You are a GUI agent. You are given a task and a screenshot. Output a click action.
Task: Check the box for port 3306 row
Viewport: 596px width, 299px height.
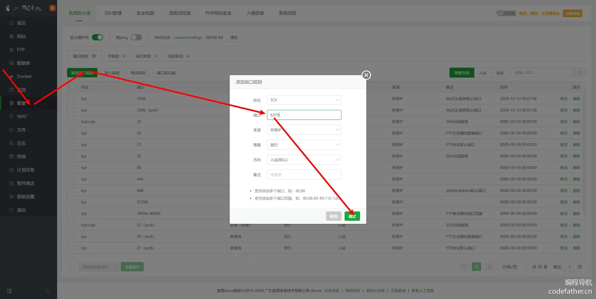(x=73, y=99)
